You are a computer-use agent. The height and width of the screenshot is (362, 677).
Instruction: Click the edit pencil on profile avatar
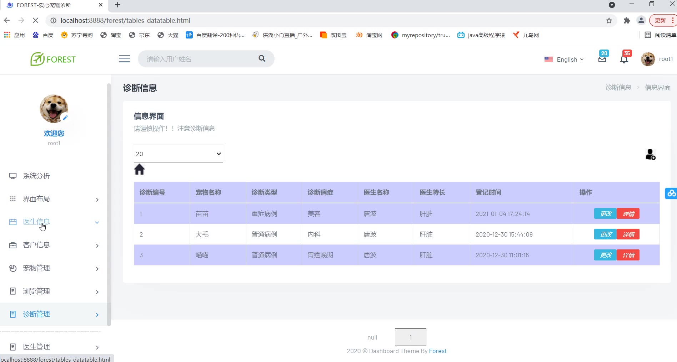point(65,118)
